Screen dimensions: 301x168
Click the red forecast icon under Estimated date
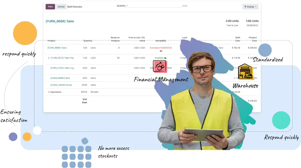click(161, 51)
